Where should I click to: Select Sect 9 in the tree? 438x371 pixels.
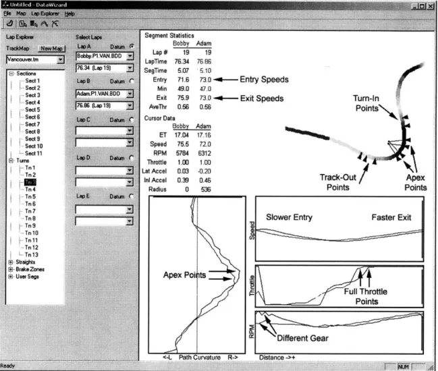[32, 139]
